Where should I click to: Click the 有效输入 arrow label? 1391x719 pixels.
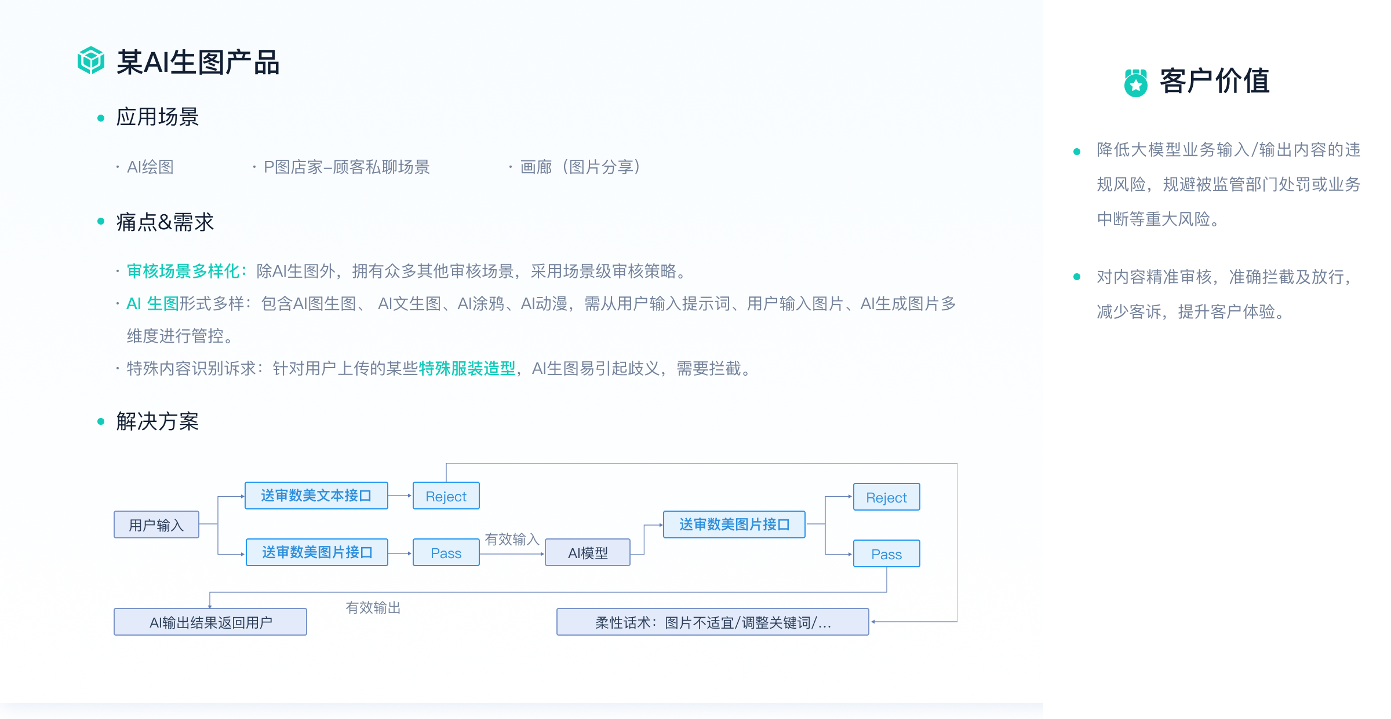512,539
